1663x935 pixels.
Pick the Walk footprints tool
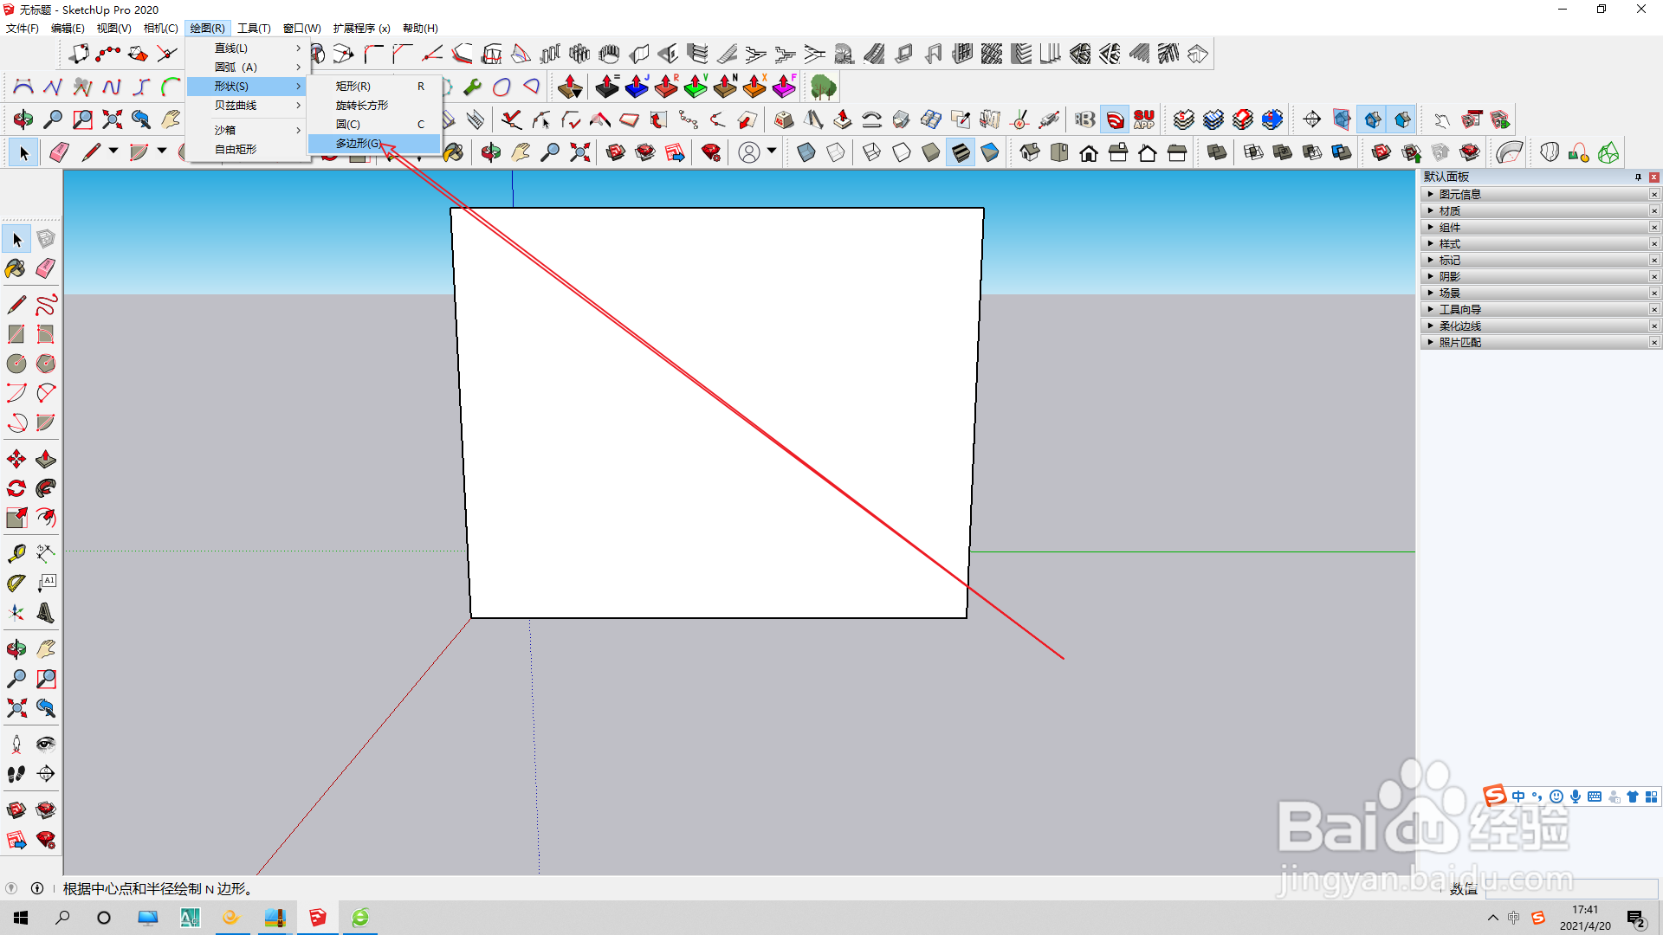tap(16, 774)
